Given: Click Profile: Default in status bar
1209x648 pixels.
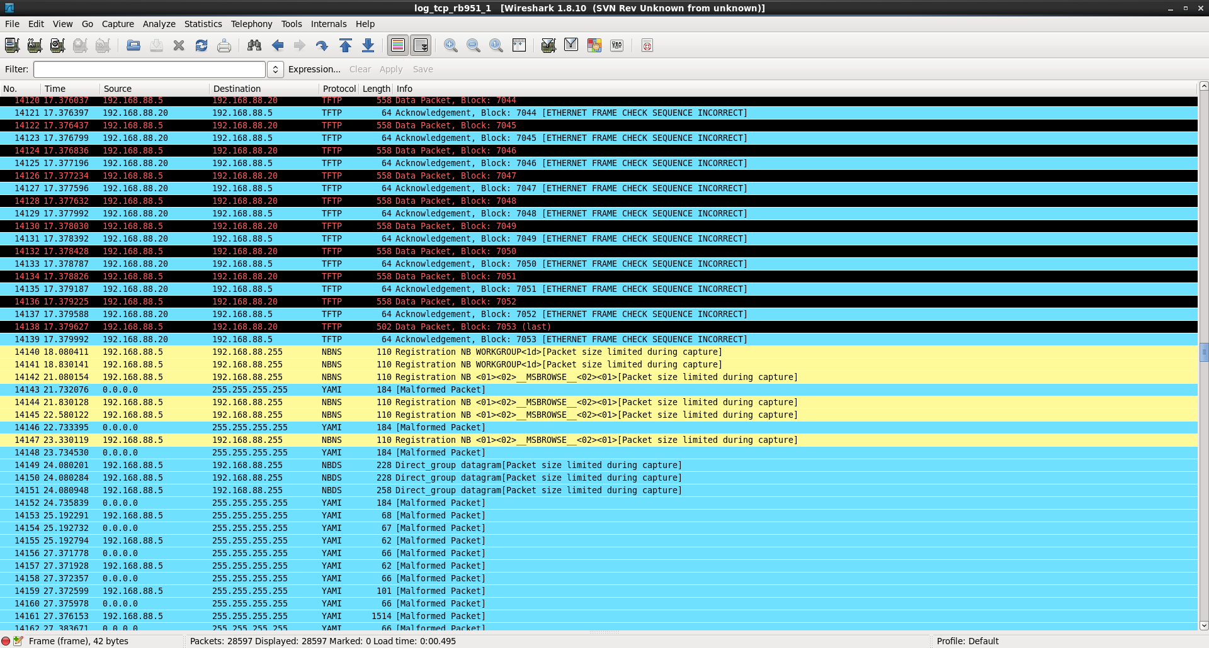Looking at the screenshot, I should coord(967,641).
